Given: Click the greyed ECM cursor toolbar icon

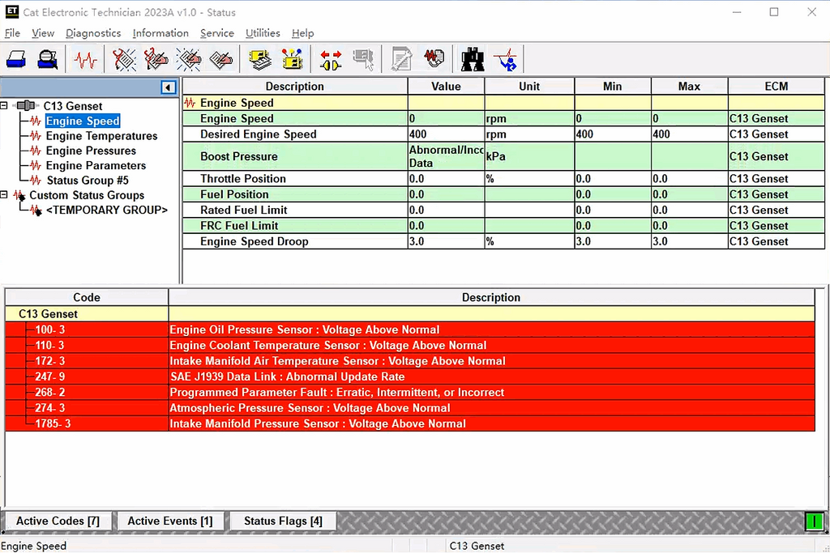Looking at the screenshot, I should [x=364, y=60].
